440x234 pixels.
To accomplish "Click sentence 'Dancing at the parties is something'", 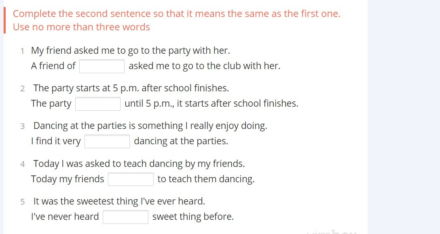I will tap(150, 126).
